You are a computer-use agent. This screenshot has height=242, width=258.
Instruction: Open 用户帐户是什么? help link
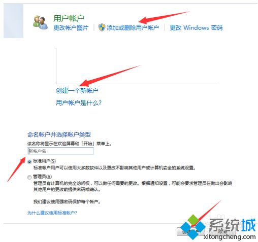(x=79, y=102)
